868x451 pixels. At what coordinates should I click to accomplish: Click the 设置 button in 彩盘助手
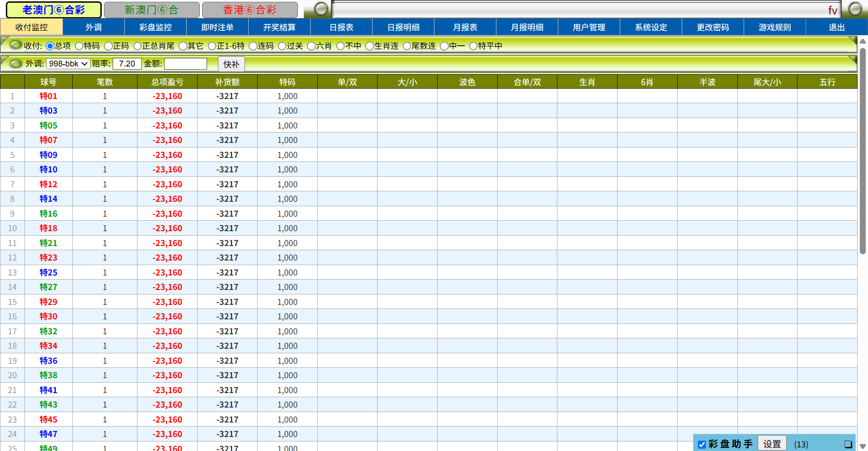pyautogui.click(x=772, y=444)
